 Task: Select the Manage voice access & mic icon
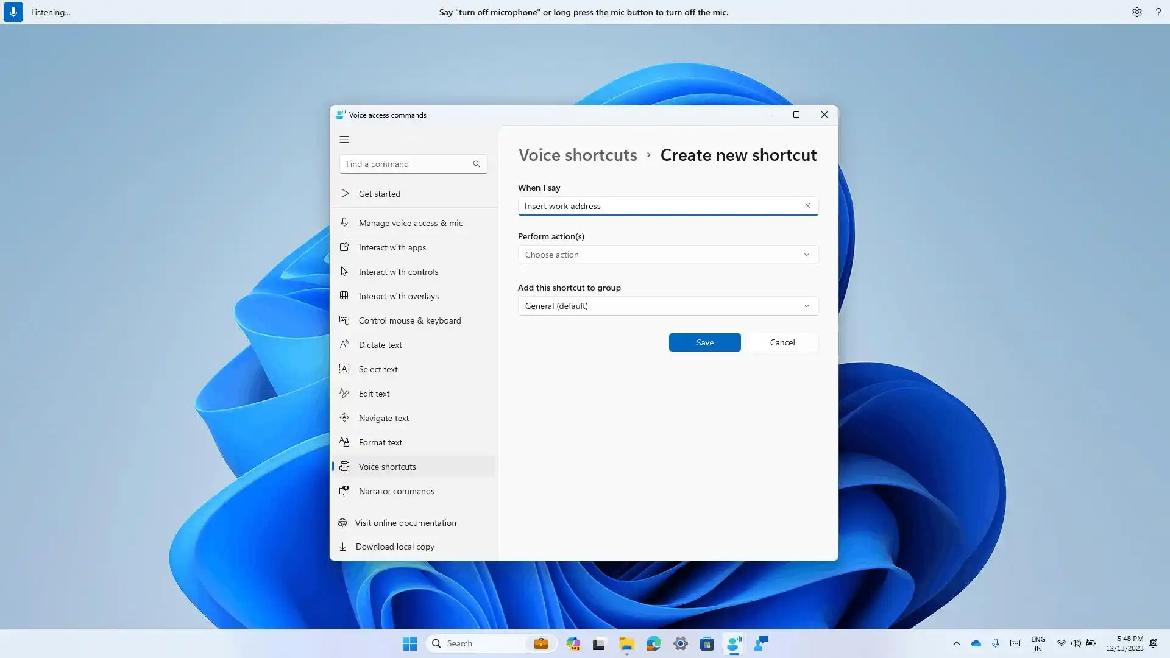[345, 222]
